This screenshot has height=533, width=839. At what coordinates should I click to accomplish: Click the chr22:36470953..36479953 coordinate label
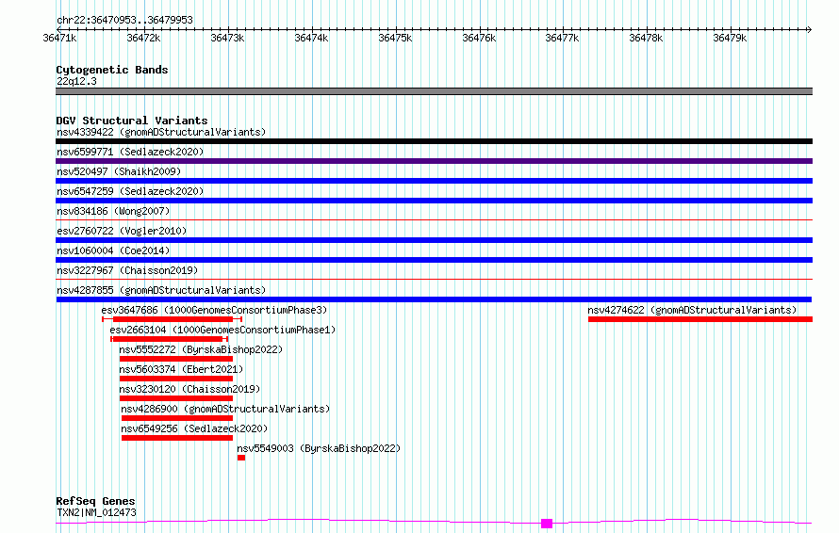pos(124,20)
